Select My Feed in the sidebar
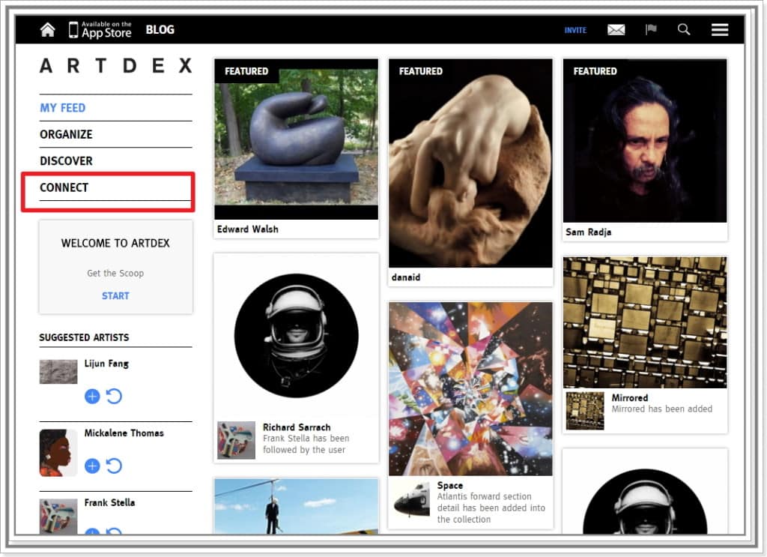Screen dimensions: 767x557 (x=63, y=108)
